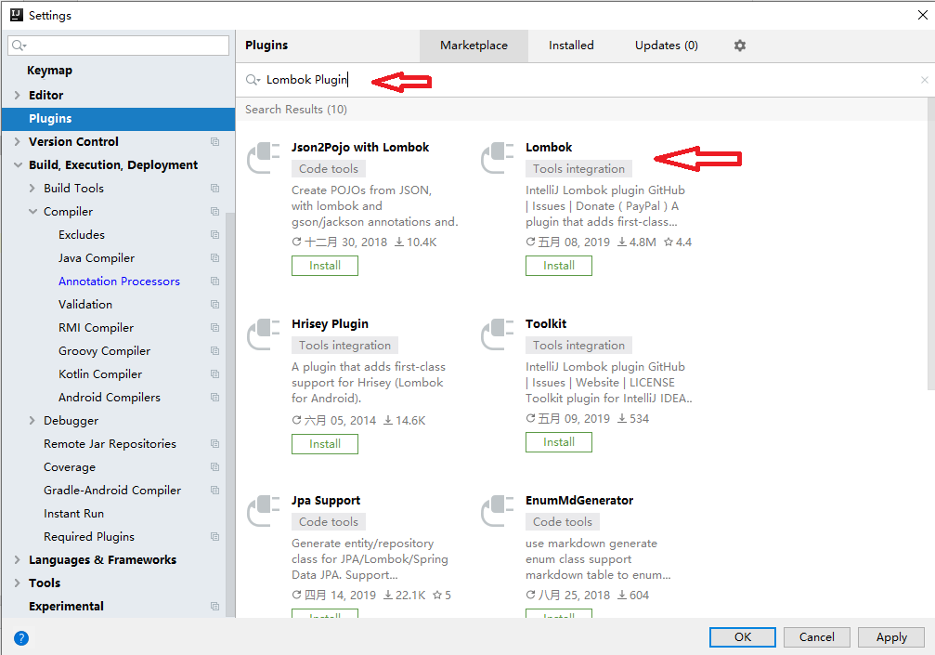Click project-level icon beside Coverage
935x655 pixels.
pyautogui.click(x=214, y=467)
